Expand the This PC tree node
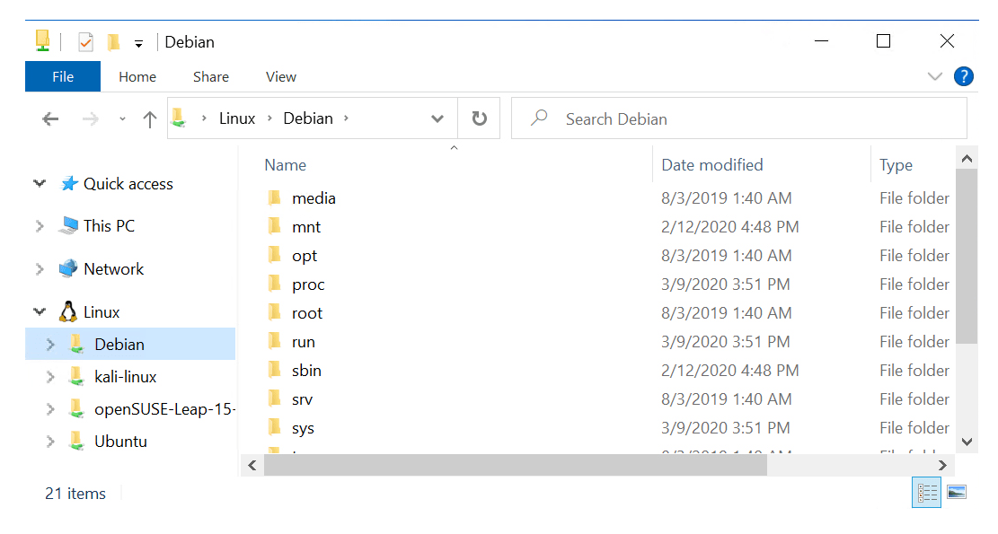 tap(40, 226)
